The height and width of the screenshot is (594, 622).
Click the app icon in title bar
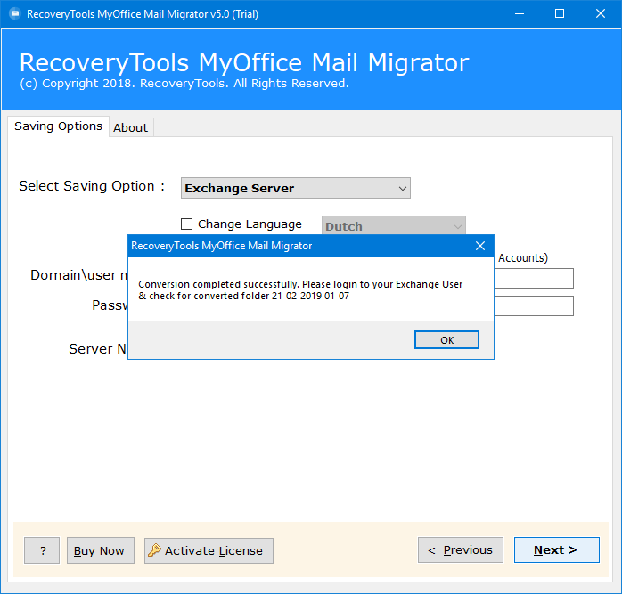[x=14, y=14]
